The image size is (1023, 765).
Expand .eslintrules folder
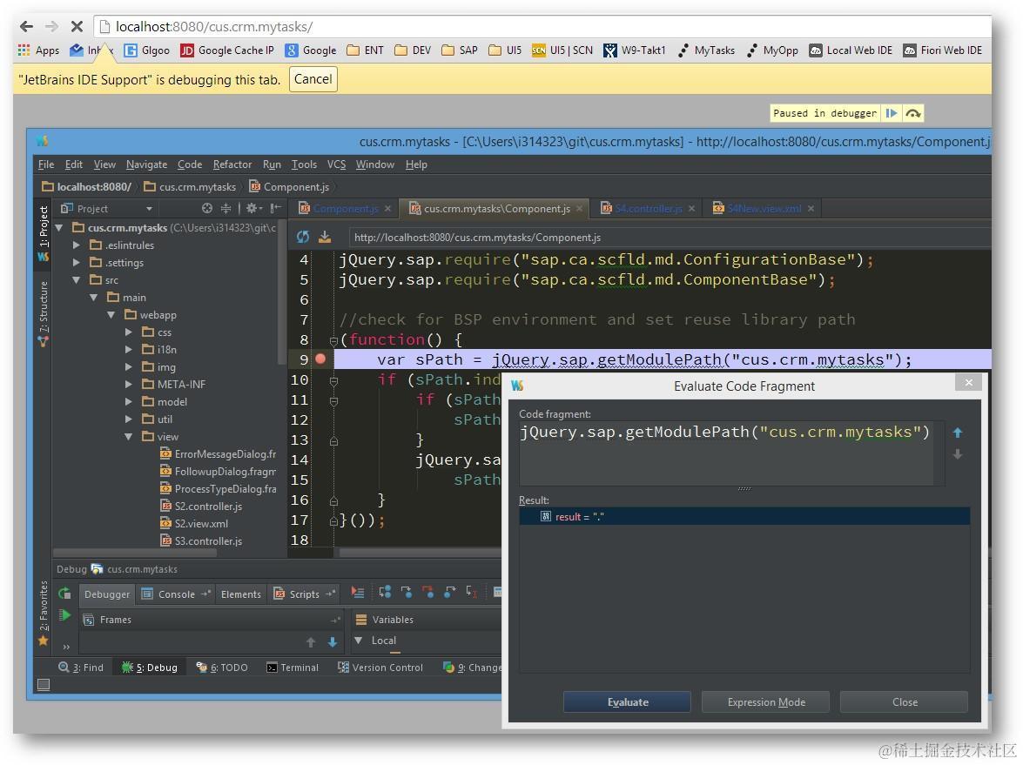(x=77, y=245)
